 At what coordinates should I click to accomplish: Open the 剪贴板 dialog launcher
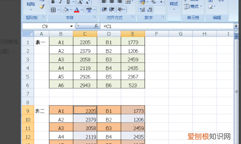(x=44, y=17)
